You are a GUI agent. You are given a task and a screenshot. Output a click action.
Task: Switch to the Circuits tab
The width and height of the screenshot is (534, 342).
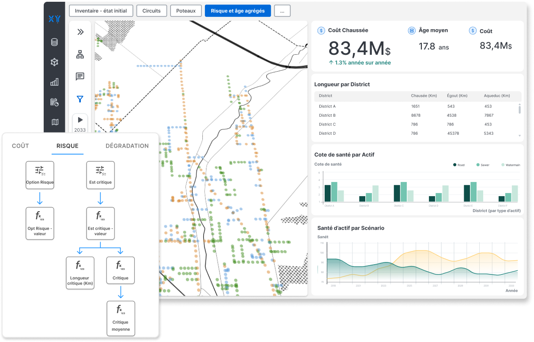point(151,11)
